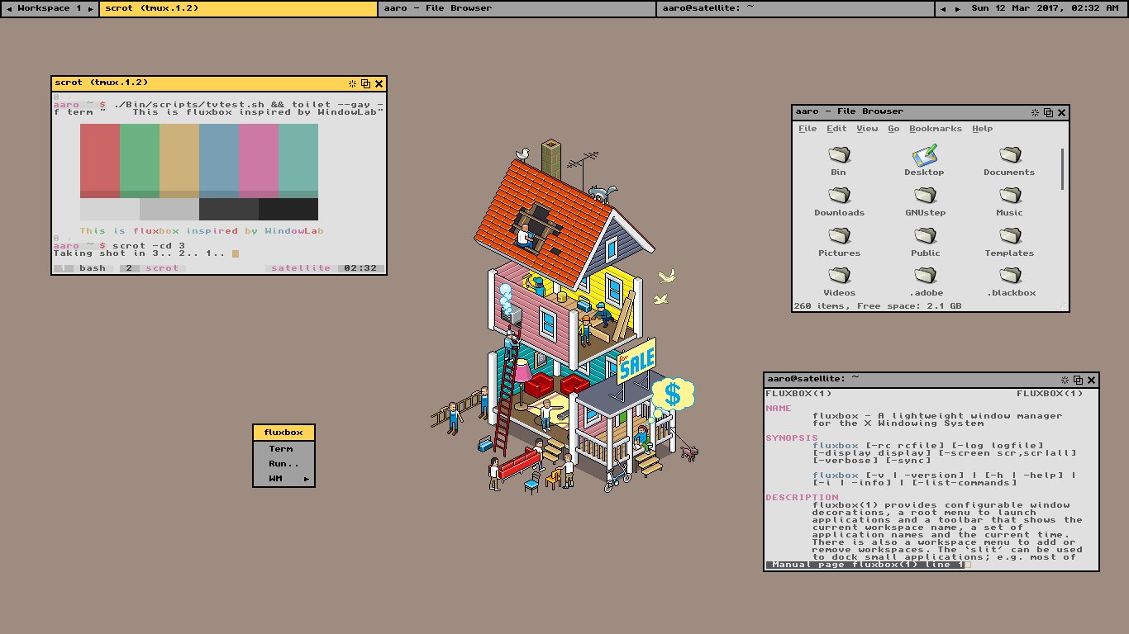Choose Run.. from the fluxbox menu

tap(283, 464)
